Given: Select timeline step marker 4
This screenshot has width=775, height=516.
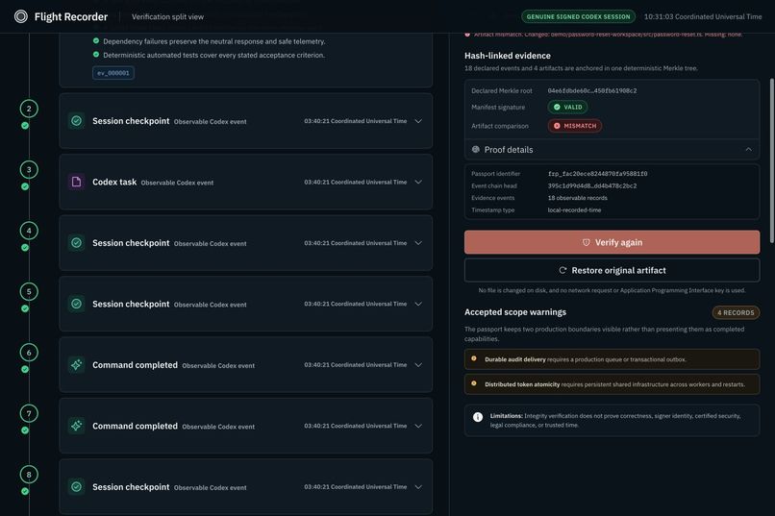Looking at the screenshot, I should pyautogui.click(x=29, y=231).
